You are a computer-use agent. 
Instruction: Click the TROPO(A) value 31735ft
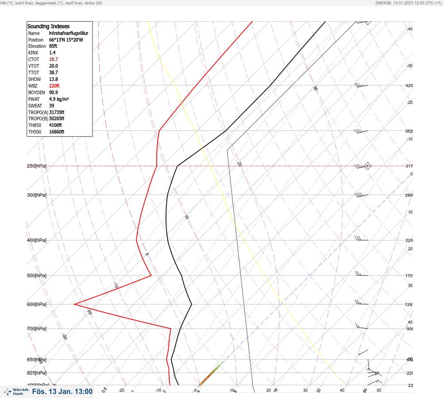coord(57,112)
